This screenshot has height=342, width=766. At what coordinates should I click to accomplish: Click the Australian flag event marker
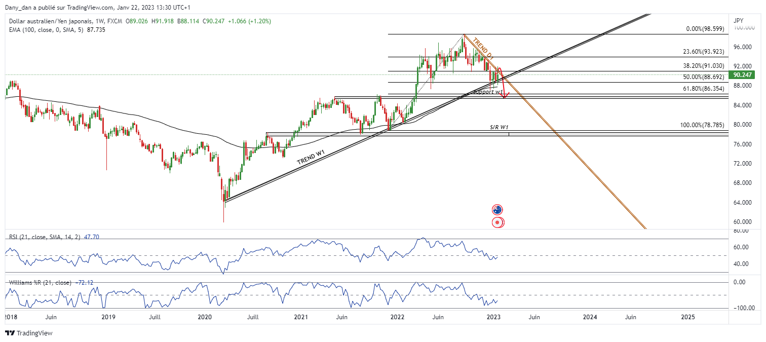(x=498, y=210)
